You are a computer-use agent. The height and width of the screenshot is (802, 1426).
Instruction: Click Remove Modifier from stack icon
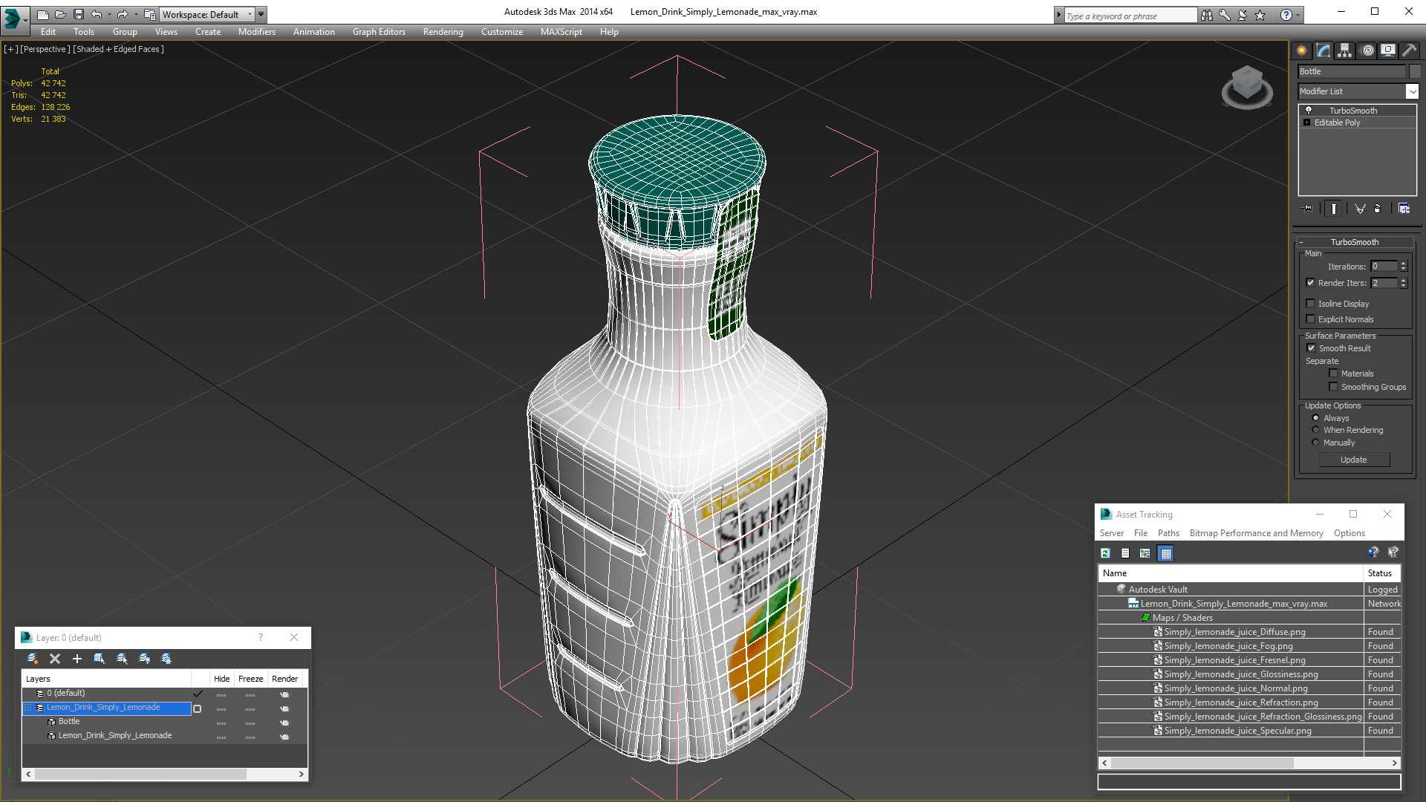click(x=1378, y=209)
